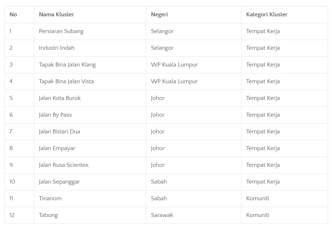Select the Industri Indah cell
332x229 pixels.
tap(57, 48)
